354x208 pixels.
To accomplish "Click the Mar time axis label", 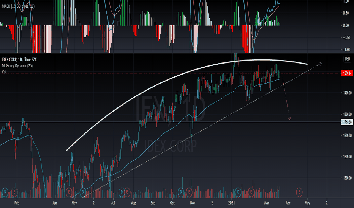I will point(267,203).
